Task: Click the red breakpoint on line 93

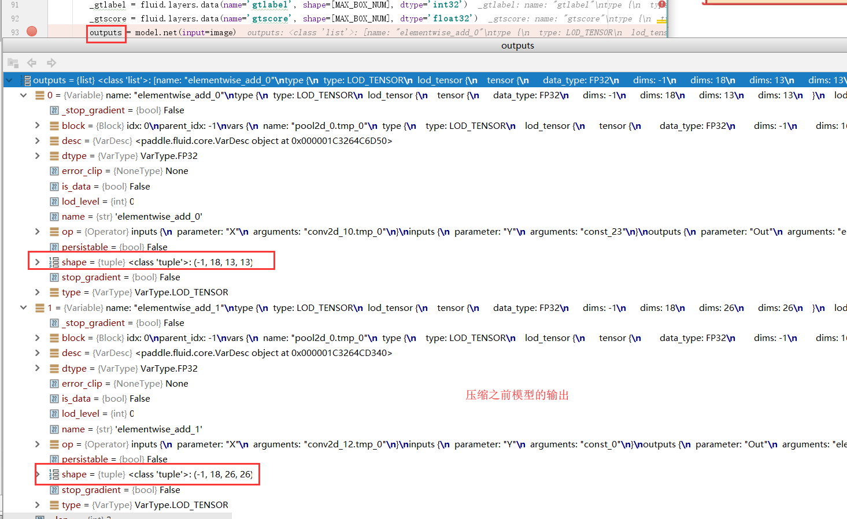Action: coord(32,31)
